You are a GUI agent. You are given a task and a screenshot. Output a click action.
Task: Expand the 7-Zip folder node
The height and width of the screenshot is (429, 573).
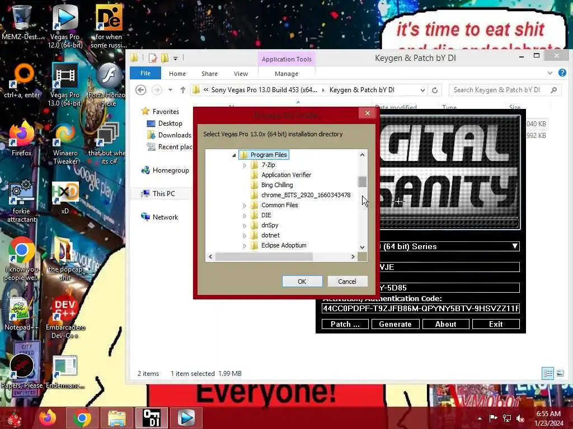245,165
